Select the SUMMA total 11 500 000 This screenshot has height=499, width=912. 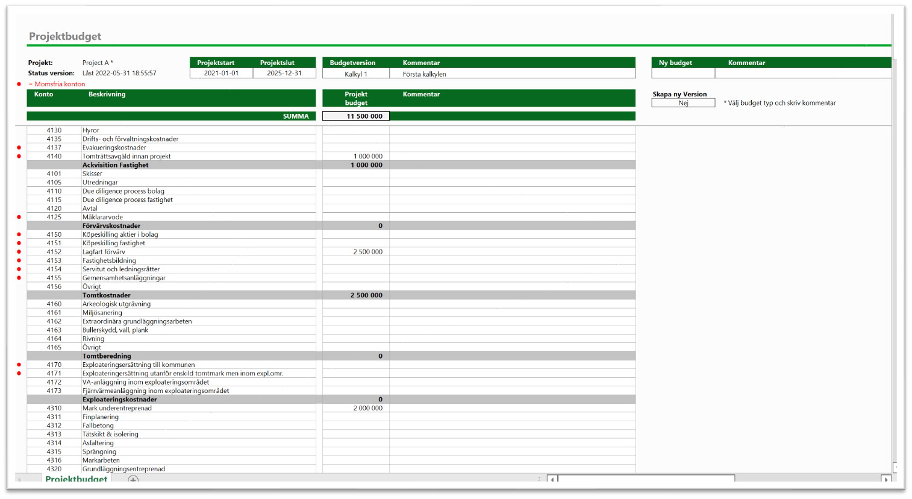[356, 116]
